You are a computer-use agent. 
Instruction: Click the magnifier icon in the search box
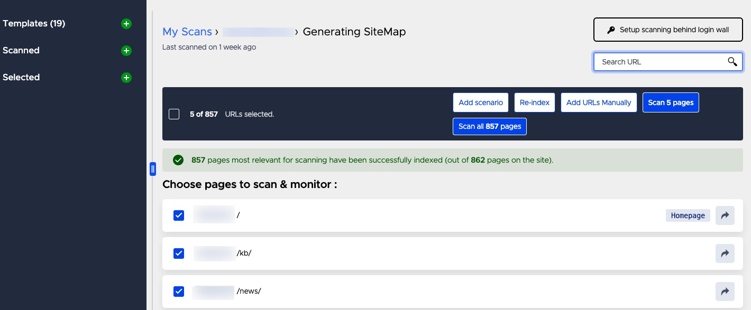(x=732, y=62)
